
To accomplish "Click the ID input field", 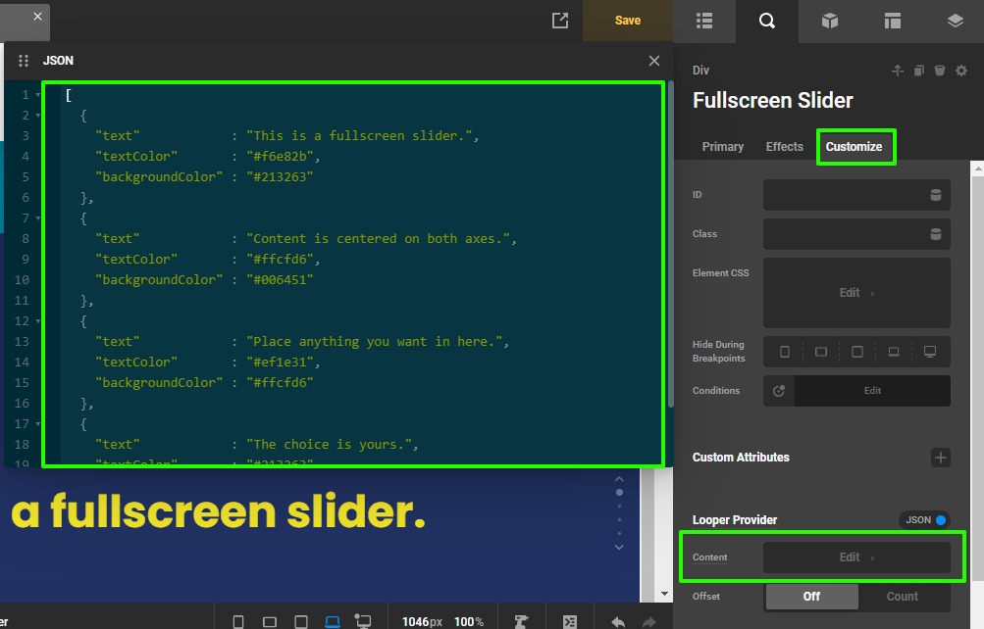I will click(x=844, y=195).
